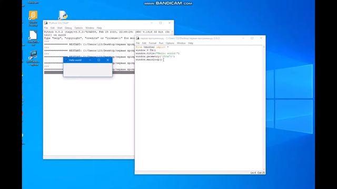The height and width of the screenshot is (189, 337).
Task: Click the 'Ln: 4' status bar entry
Action: coord(253,173)
